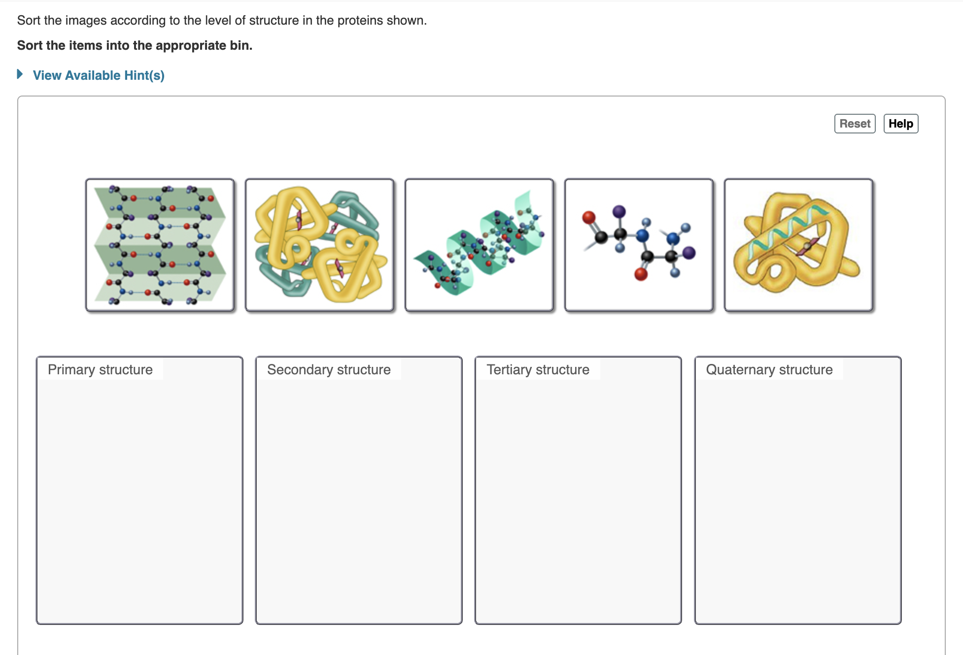The width and height of the screenshot is (963, 655).
Task: Click the View Available Hint(s) link text
Action: (99, 75)
